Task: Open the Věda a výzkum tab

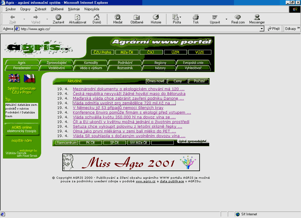Action: 91,68
